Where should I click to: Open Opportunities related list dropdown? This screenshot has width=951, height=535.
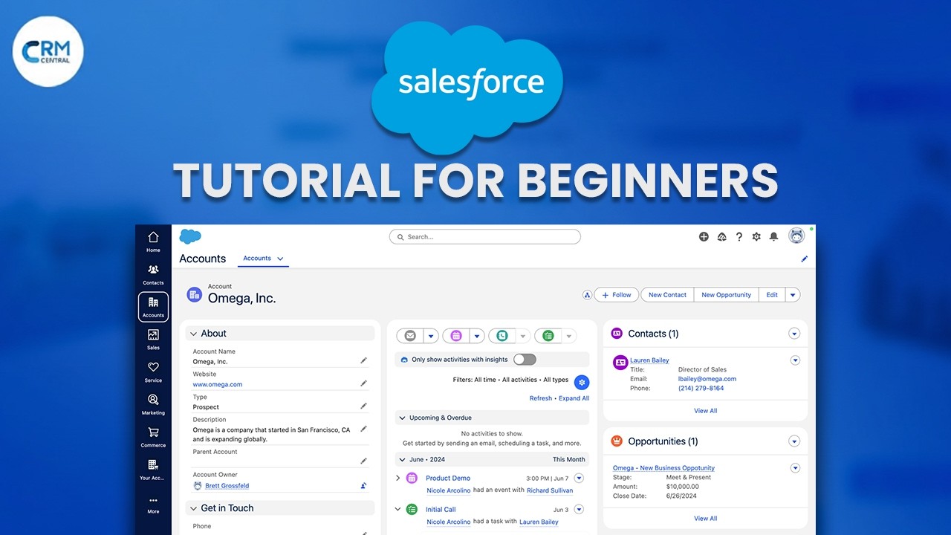tap(794, 441)
